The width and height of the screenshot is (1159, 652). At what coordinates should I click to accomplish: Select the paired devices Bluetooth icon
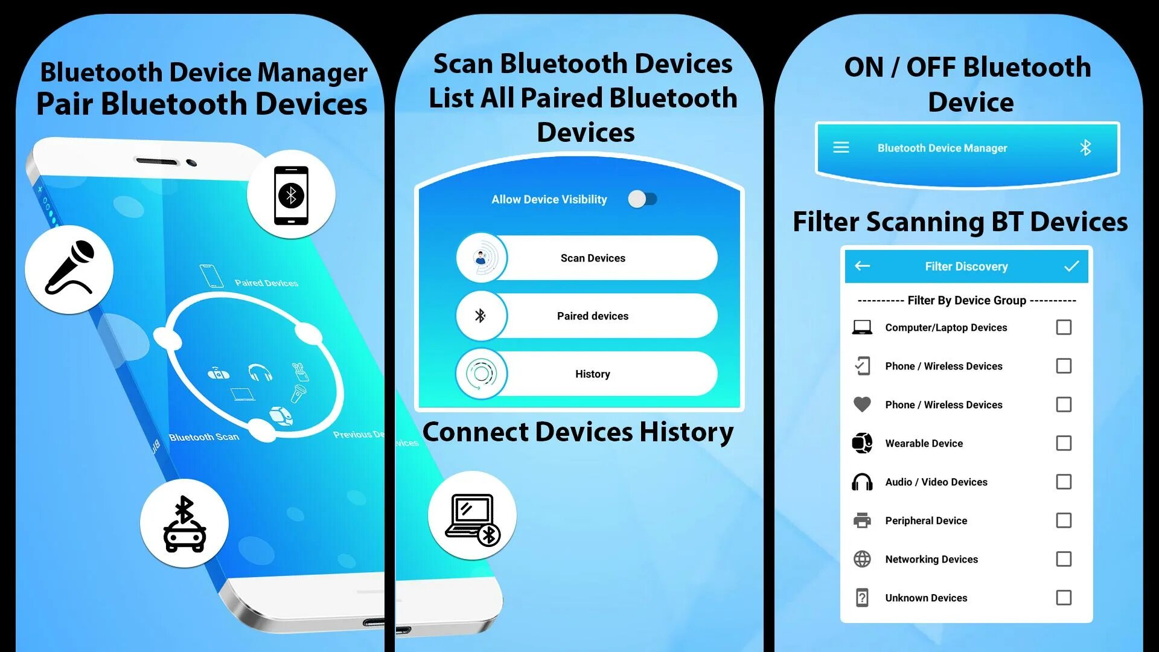click(x=480, y=315)
